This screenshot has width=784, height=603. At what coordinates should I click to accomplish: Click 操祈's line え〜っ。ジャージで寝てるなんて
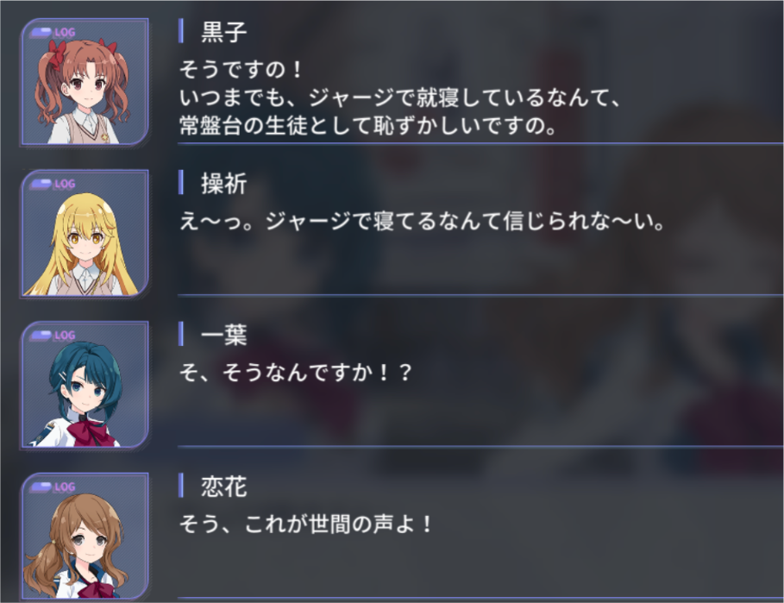tap(423, 221)
